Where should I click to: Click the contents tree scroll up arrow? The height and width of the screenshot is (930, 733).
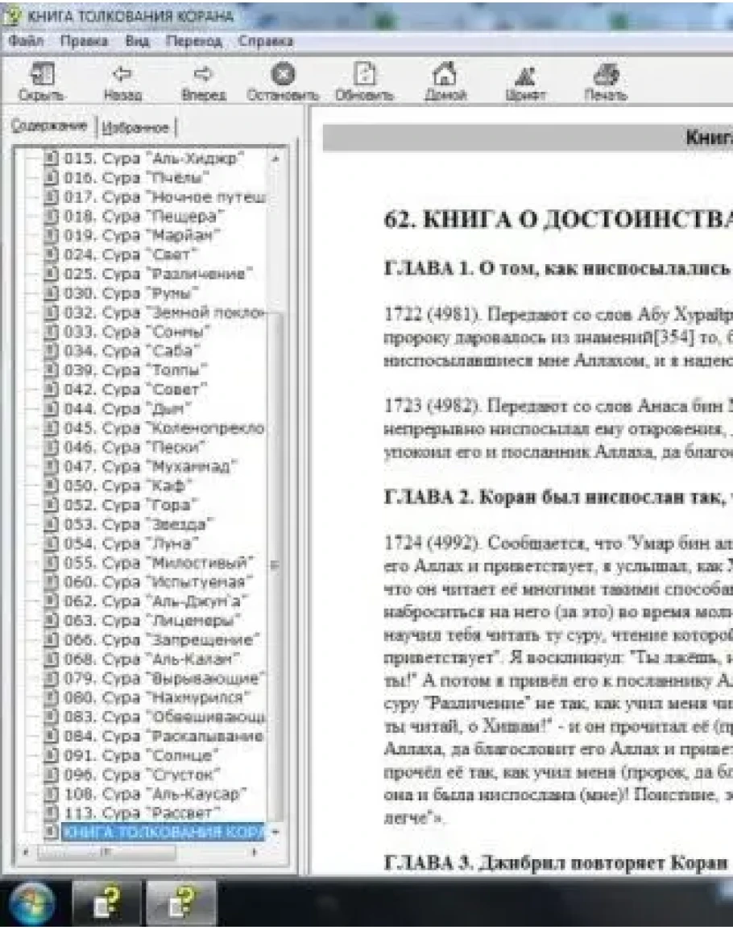pos(276,159)
